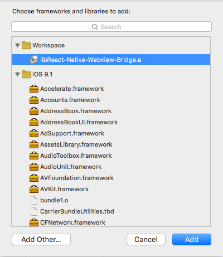This screenshot has width=223, height=257.
Task: Click the CarrierBundleUtilities.tbd document icon
Action: pos(34,211)
